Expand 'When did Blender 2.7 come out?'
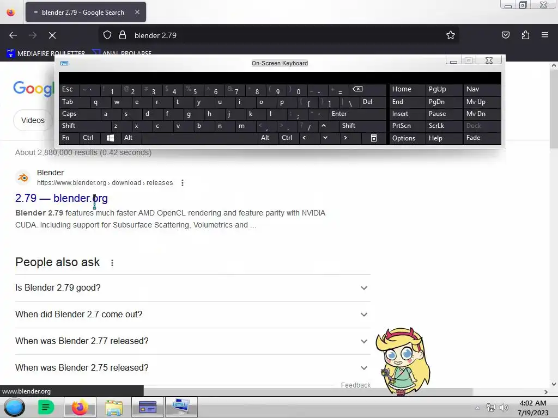Image resolution: width=558 pixels, height=418 pixels. (192, 315)
